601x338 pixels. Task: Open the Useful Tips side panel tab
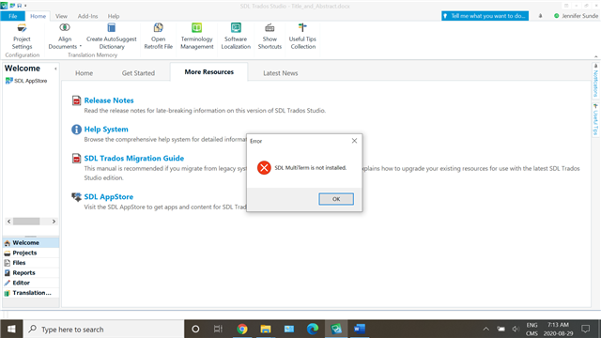coord(595,119)
